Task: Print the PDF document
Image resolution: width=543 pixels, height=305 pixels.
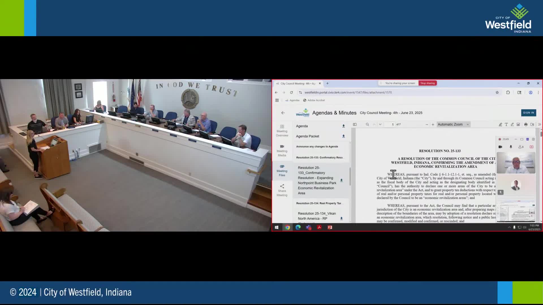Action: click(526, 125)
